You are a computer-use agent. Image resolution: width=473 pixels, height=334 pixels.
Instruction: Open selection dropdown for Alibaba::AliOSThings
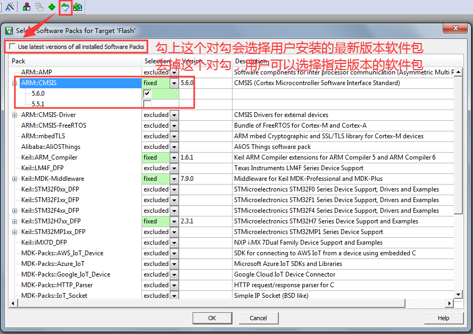tap(174, 147)
